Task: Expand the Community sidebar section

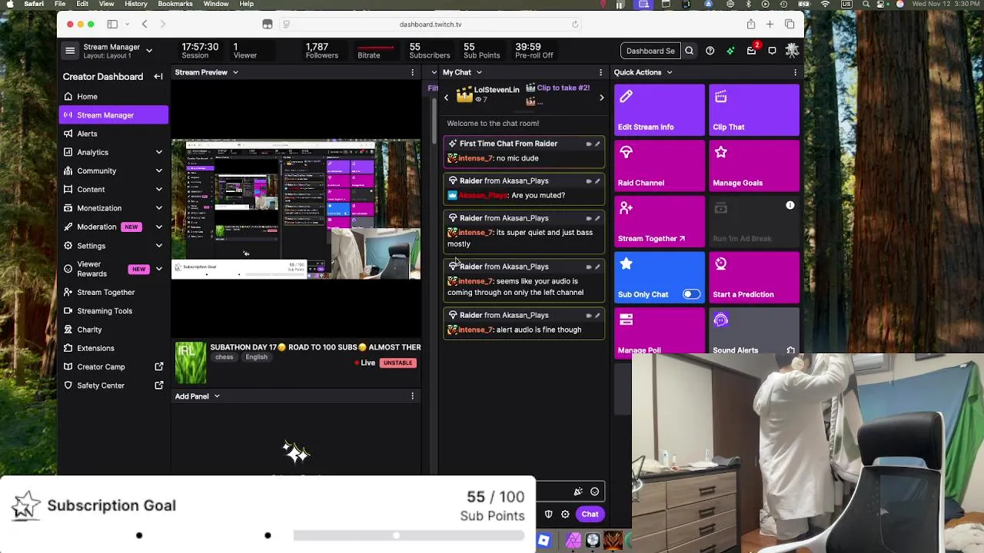Action: click(x=158, y=171)
